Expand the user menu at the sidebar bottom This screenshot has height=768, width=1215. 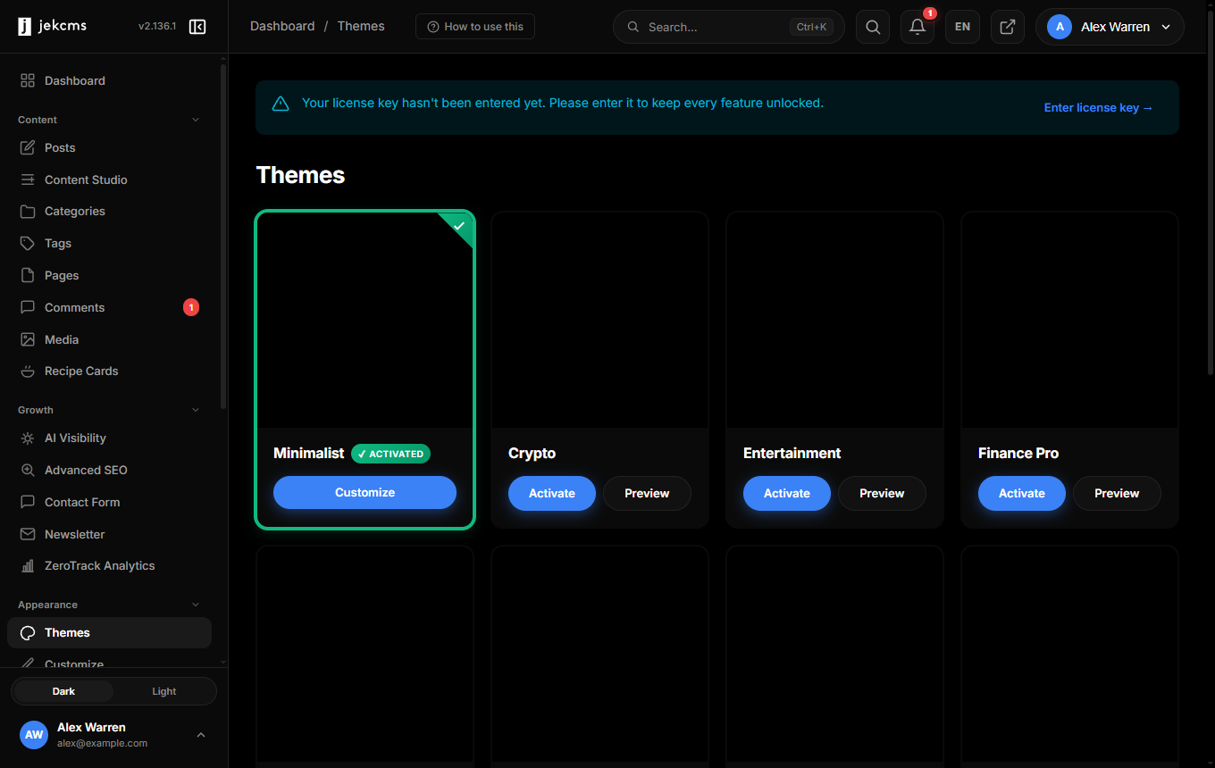pos(201,735)
